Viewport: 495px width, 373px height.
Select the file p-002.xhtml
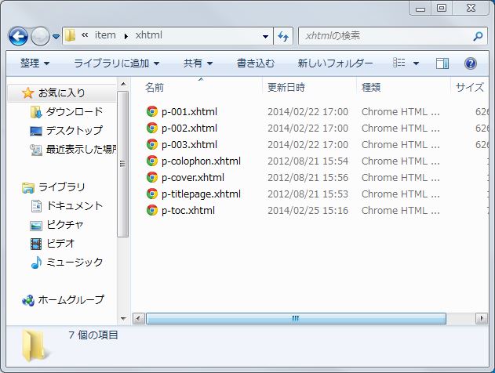coord(189,129)
